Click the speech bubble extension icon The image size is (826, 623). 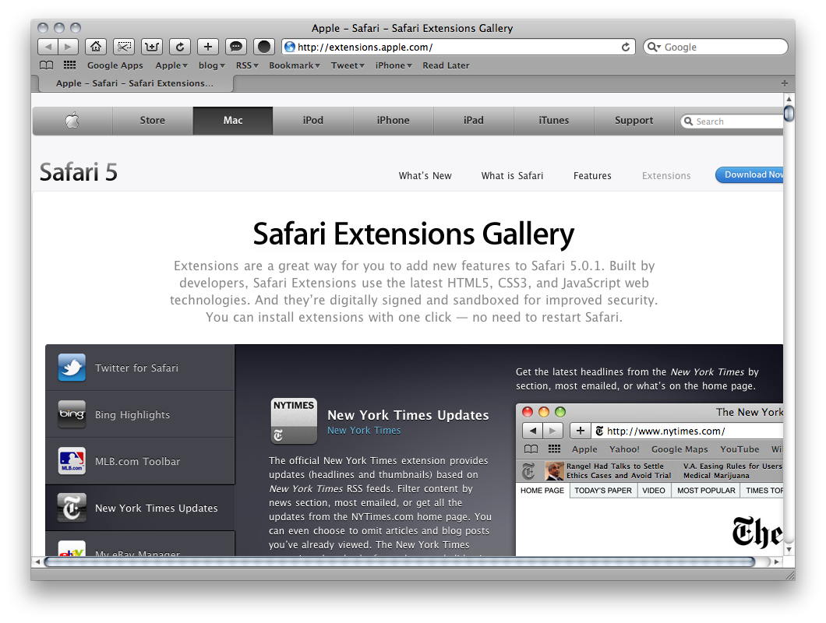tap(236, 47)
